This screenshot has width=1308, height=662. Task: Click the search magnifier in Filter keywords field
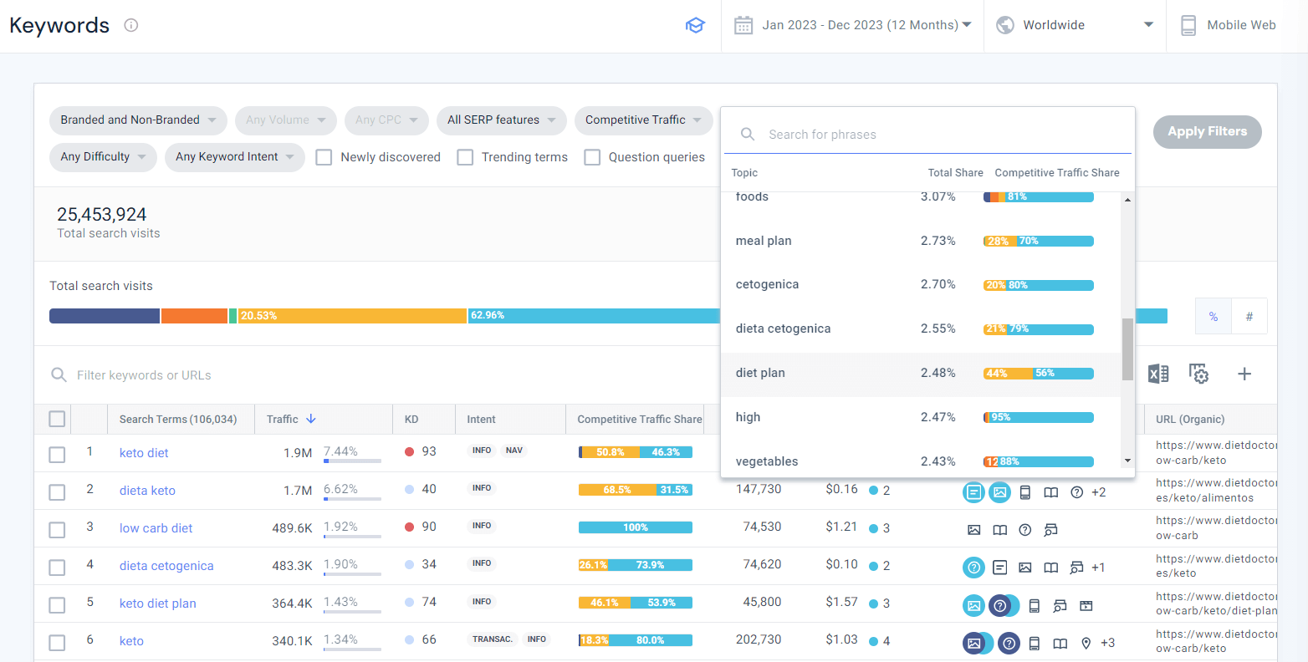tap(59, 375)
